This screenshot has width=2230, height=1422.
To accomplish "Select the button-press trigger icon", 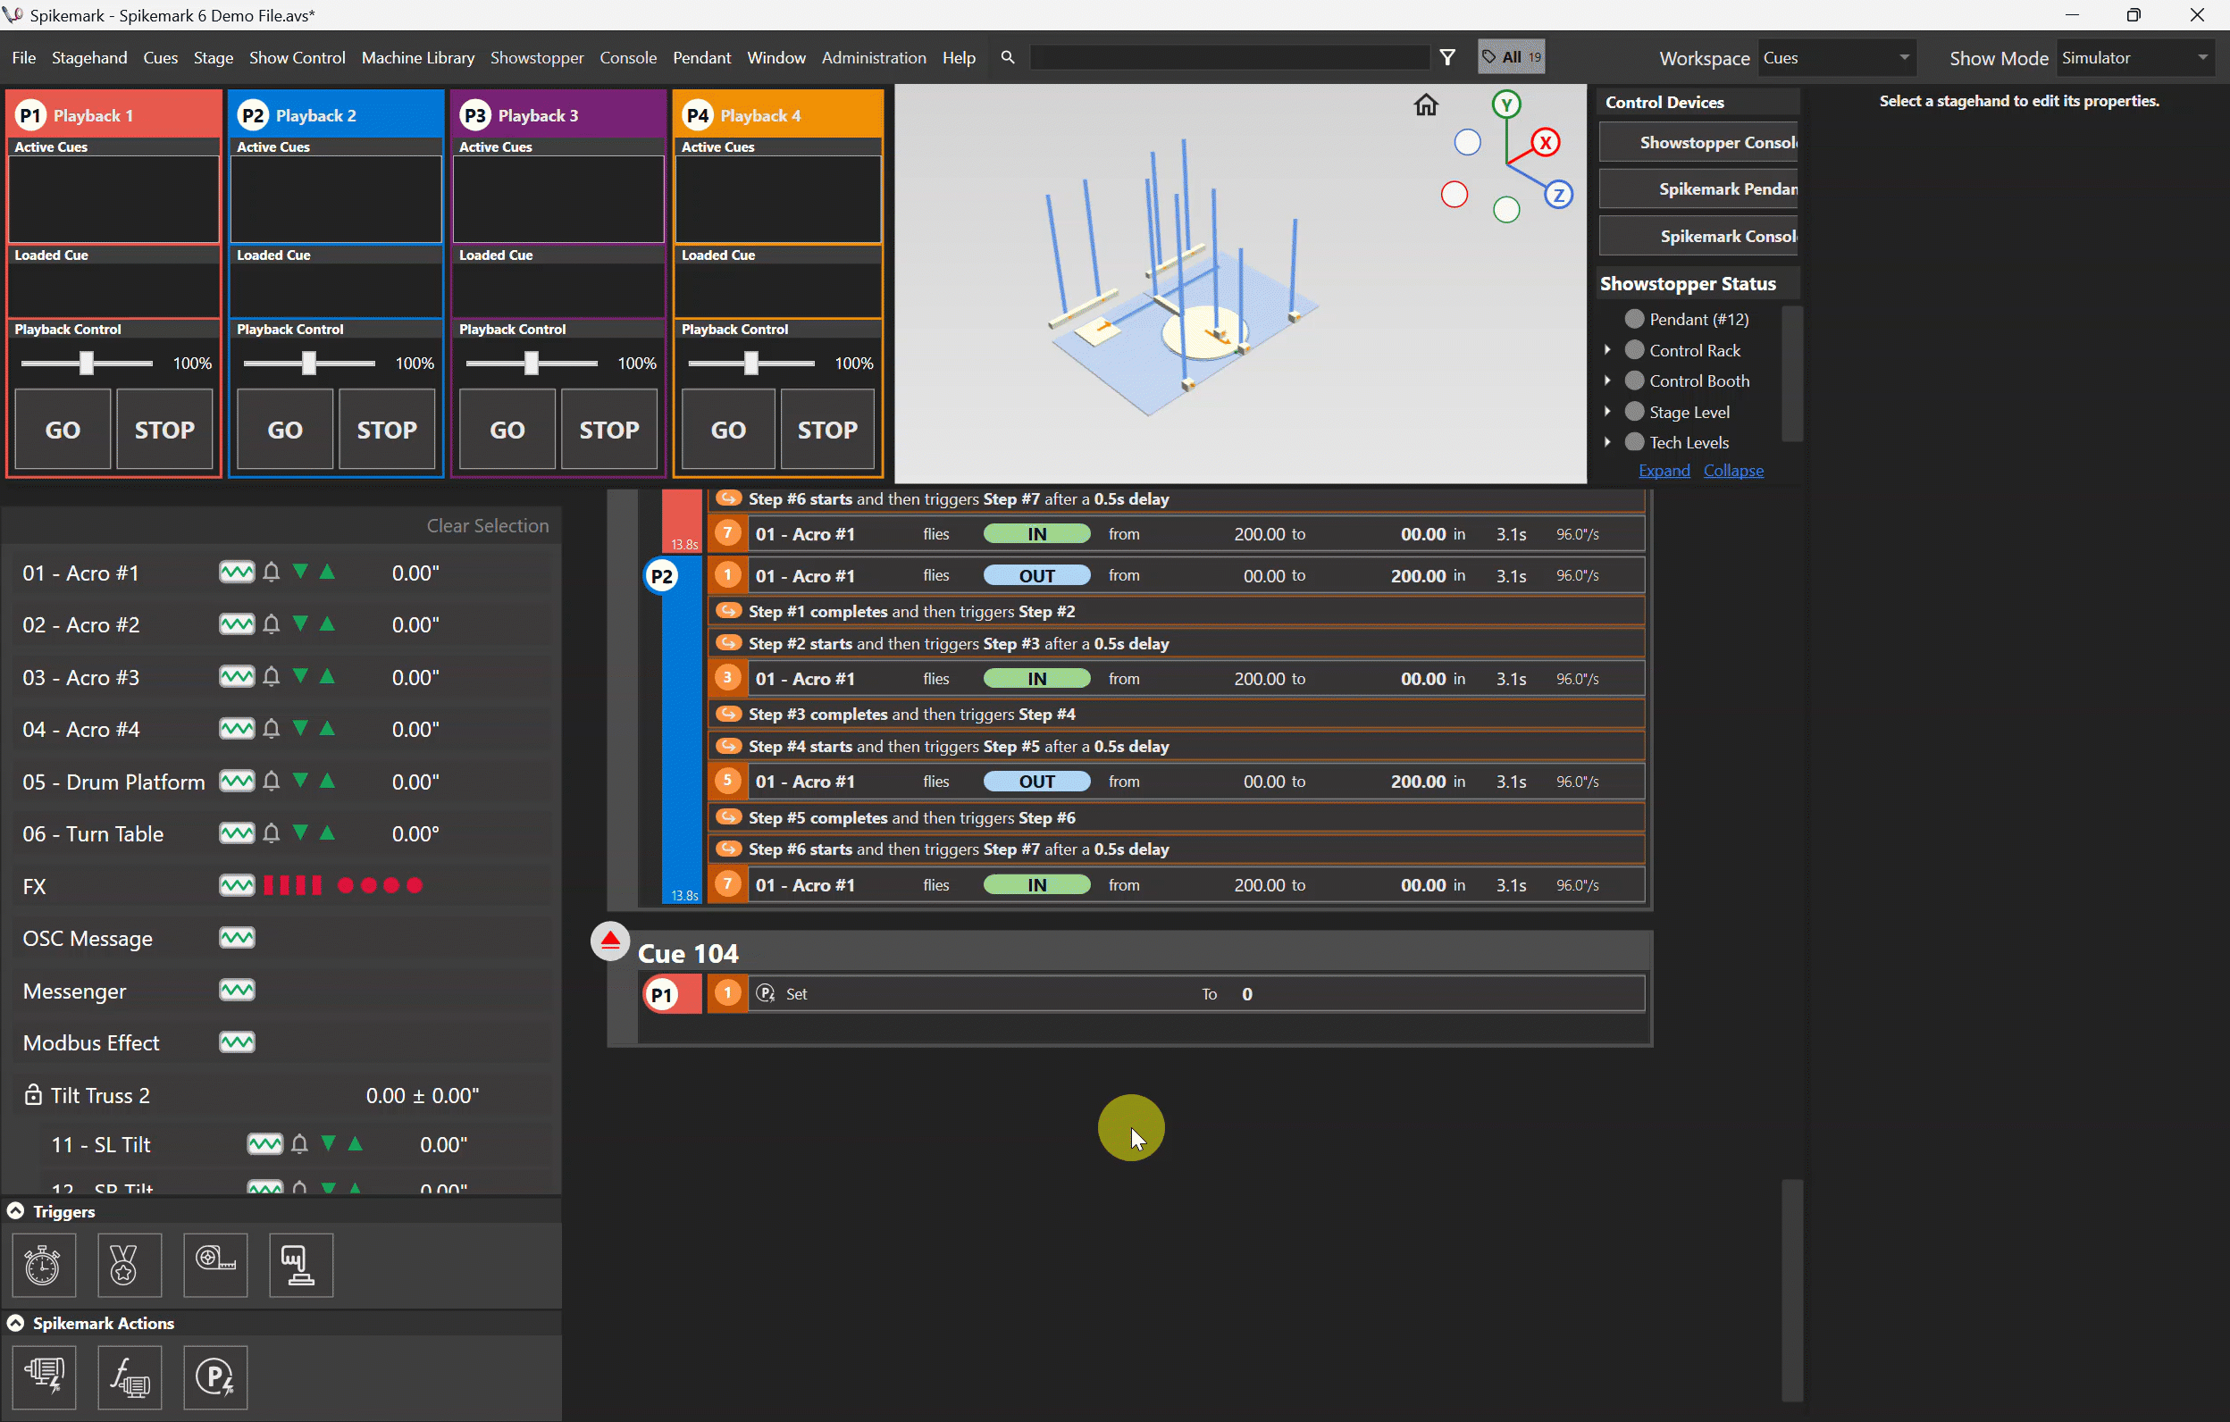I will coord(300,1266).
